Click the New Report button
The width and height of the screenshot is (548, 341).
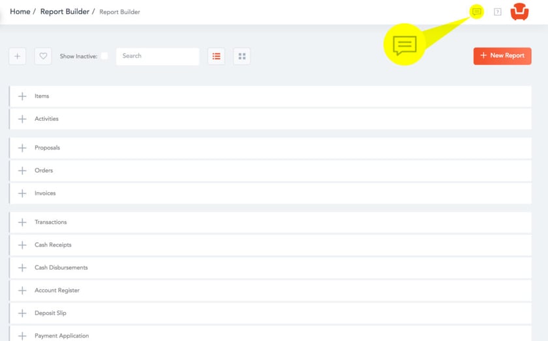click(x=502, y=56)
